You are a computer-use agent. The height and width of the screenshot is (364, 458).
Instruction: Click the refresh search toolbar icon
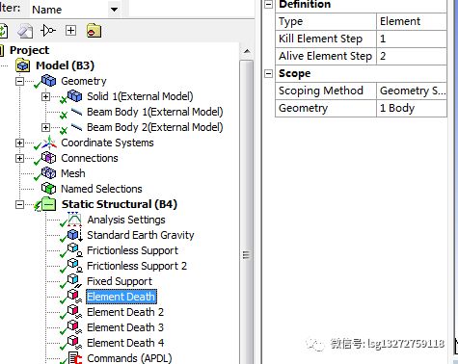click(x=3, y=31)
